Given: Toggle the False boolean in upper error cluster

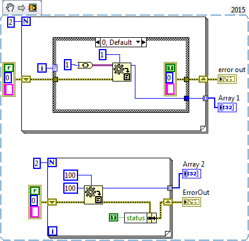Looking at the screenshot, I should (9, 69).
